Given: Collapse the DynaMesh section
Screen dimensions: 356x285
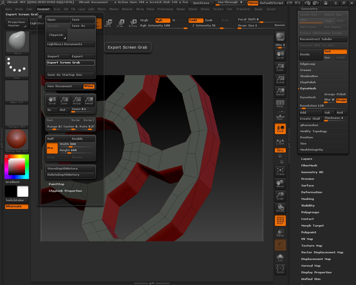Looking at the screenshot, I should coord(308,88).
